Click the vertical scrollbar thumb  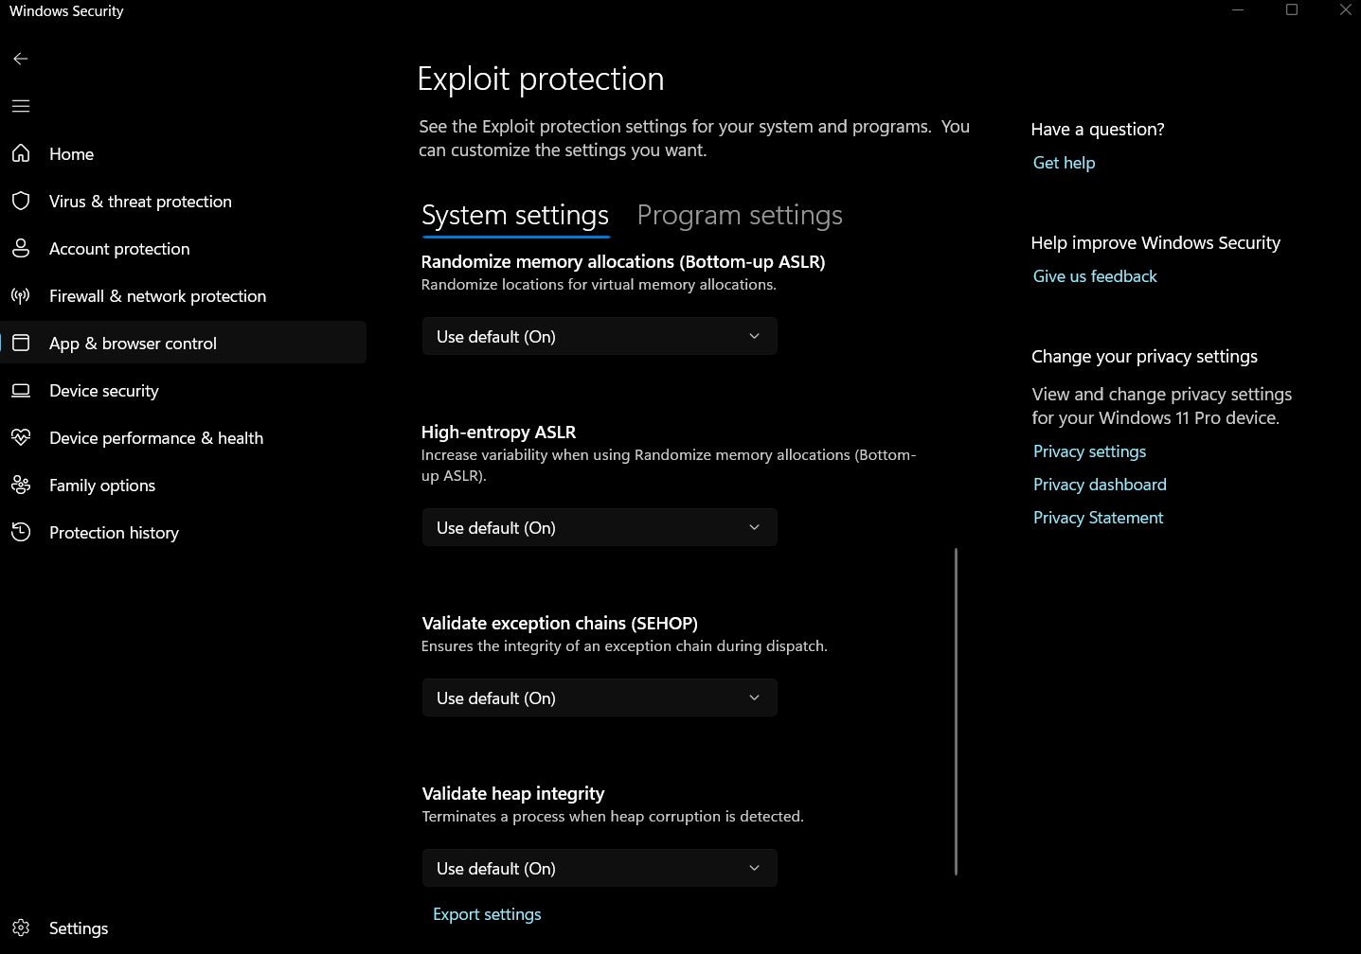coord(957,712)
